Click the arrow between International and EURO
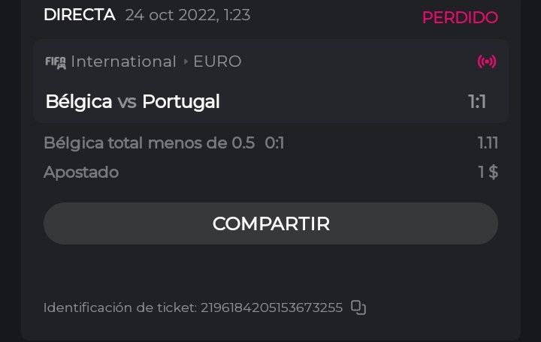The width and height of the screenshot is (541, 342). (185, 62)
